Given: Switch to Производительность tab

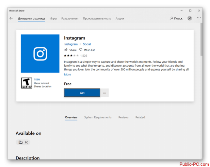Looking at the screenshot, I should [97, 19].
